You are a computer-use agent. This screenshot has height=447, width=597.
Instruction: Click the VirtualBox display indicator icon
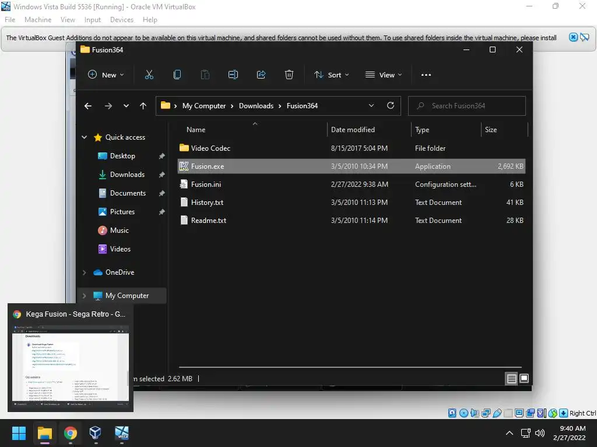[519, 413]
